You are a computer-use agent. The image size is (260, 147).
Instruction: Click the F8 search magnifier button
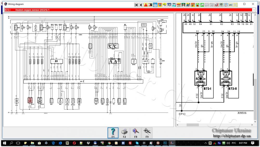click(x=136, y=133)
